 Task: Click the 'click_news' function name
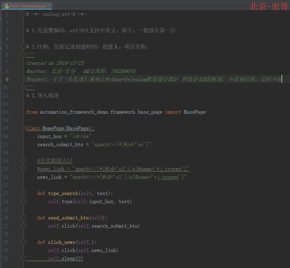coord(62,242)
